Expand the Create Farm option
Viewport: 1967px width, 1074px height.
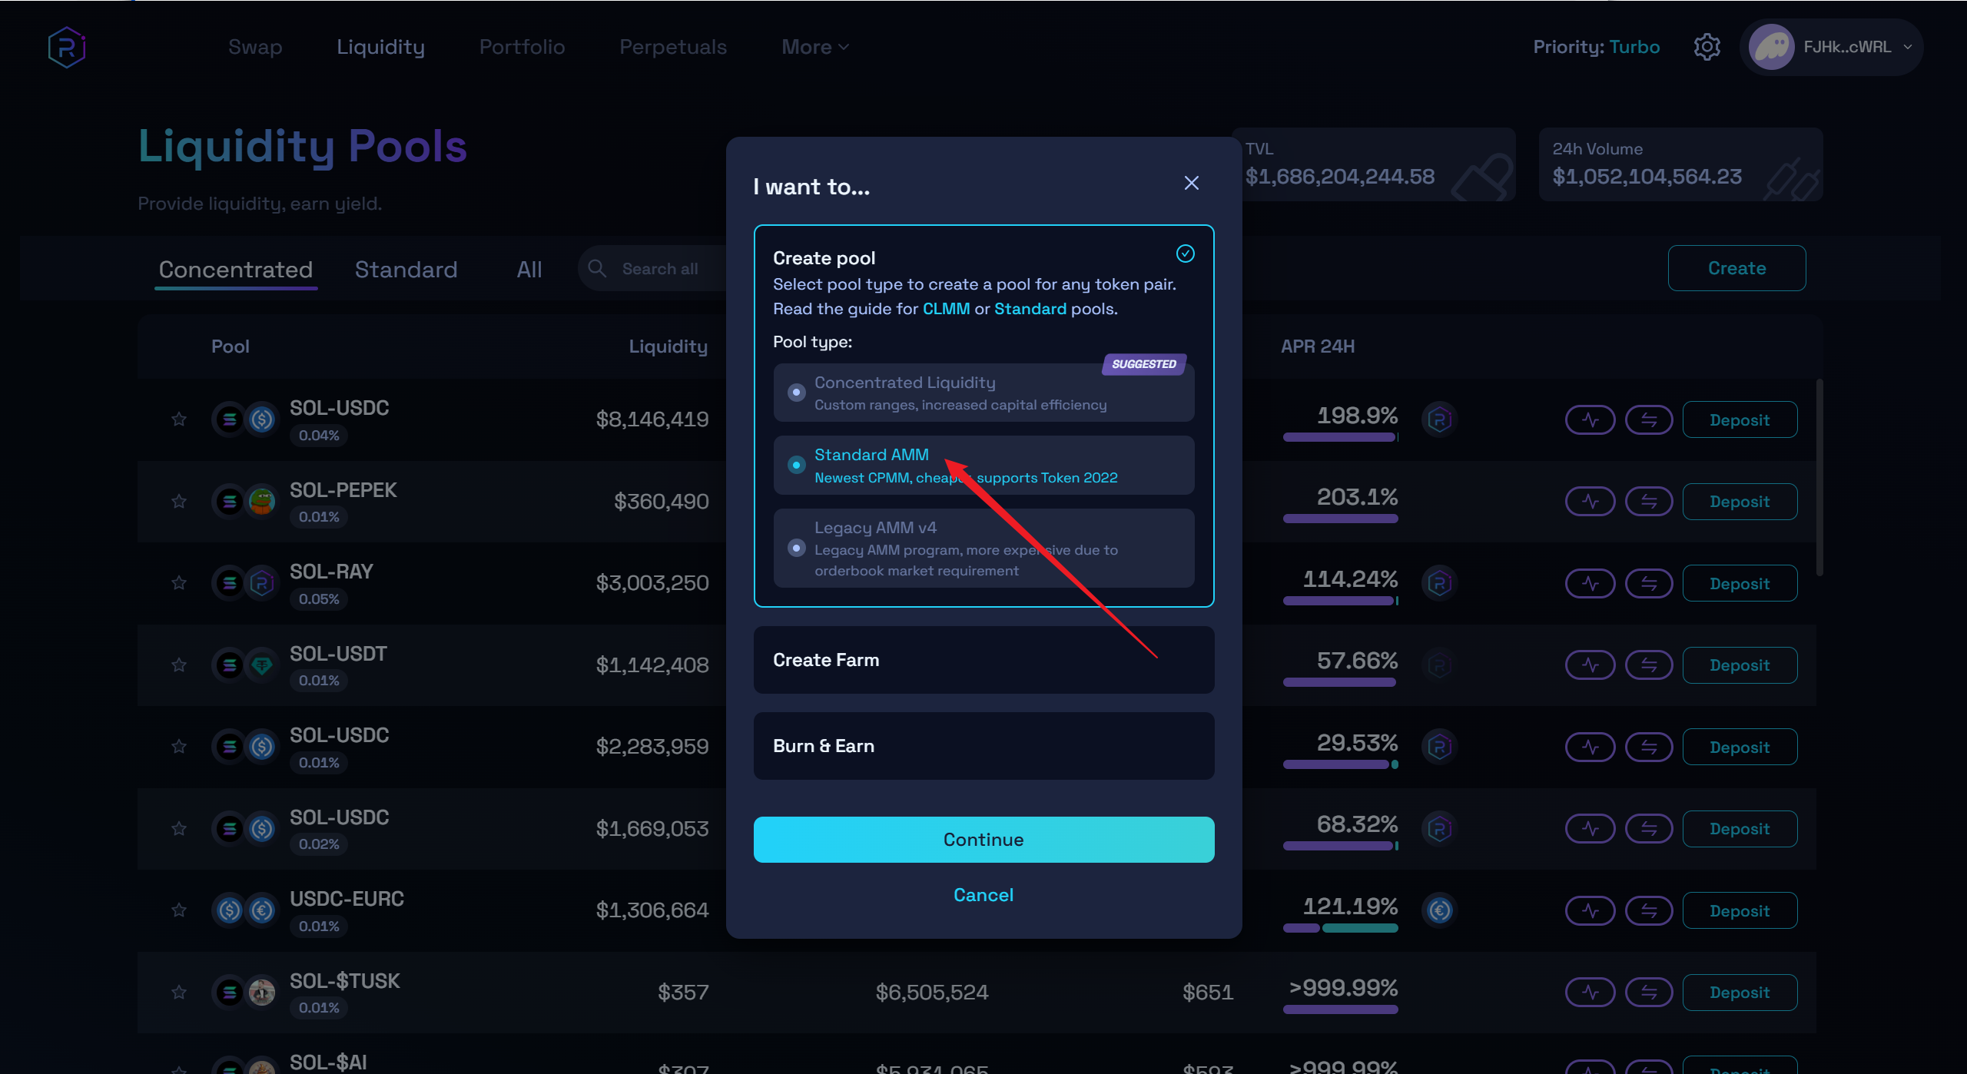pyautogui.click(x=983, y=660)
